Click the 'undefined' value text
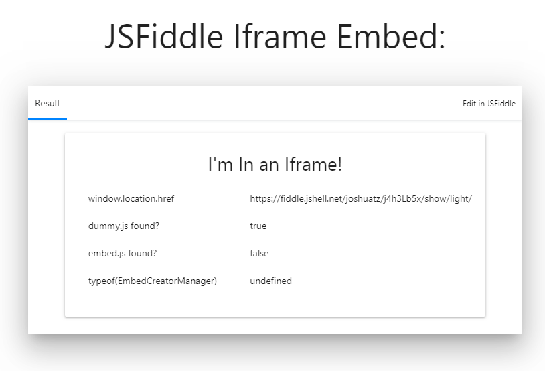The height and width of the screenshot is (371, 545). [270, 281]
